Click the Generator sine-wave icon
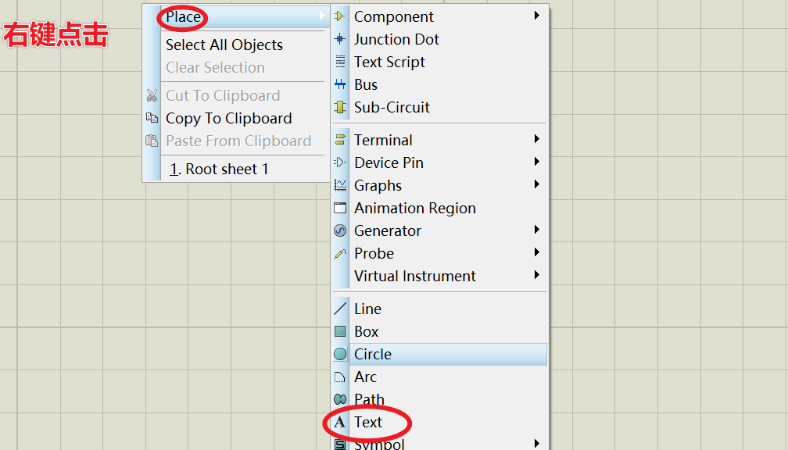788x450 pixels. (x=340, y=230)
